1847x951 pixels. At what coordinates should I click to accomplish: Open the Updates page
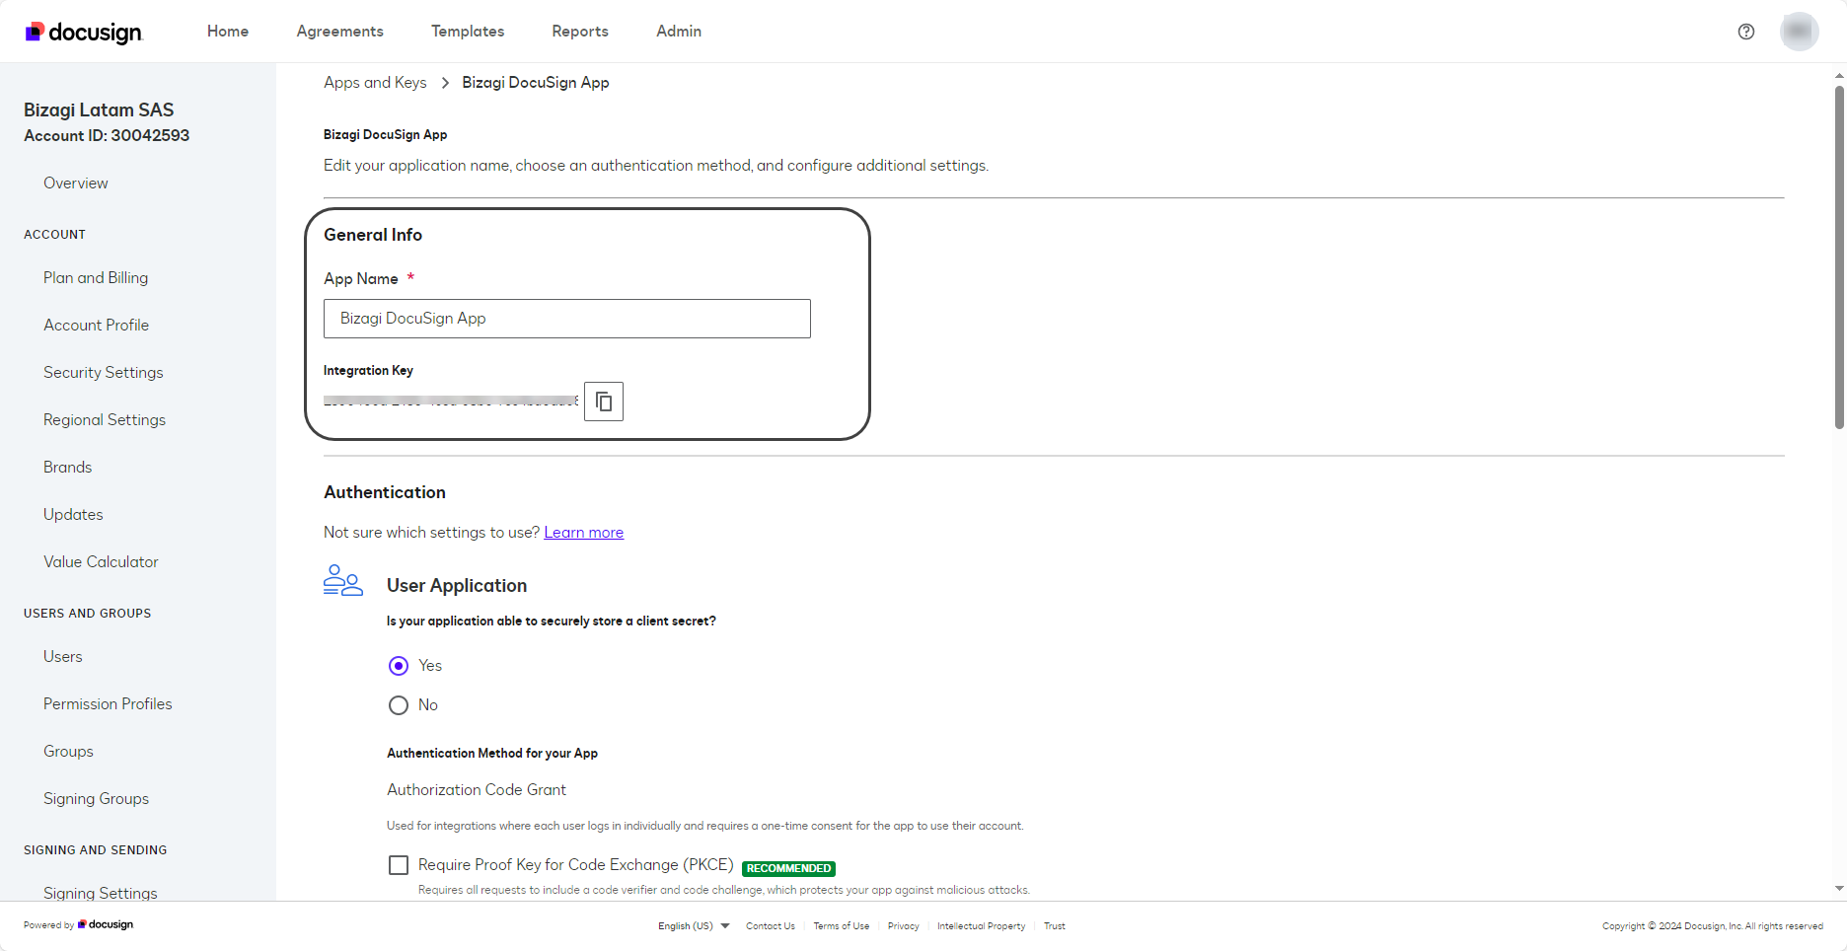(73, 515)
